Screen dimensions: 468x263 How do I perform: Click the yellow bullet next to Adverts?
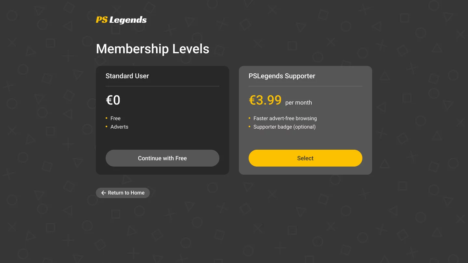(x=106, y=127)
